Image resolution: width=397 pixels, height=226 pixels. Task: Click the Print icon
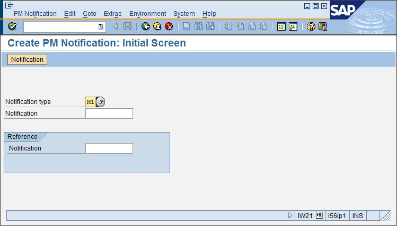pos(187,26)
